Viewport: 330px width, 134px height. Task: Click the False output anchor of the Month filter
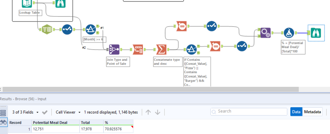coord(97,33)
